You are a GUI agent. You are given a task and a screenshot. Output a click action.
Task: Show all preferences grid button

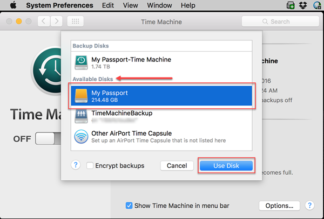[76, 21]
